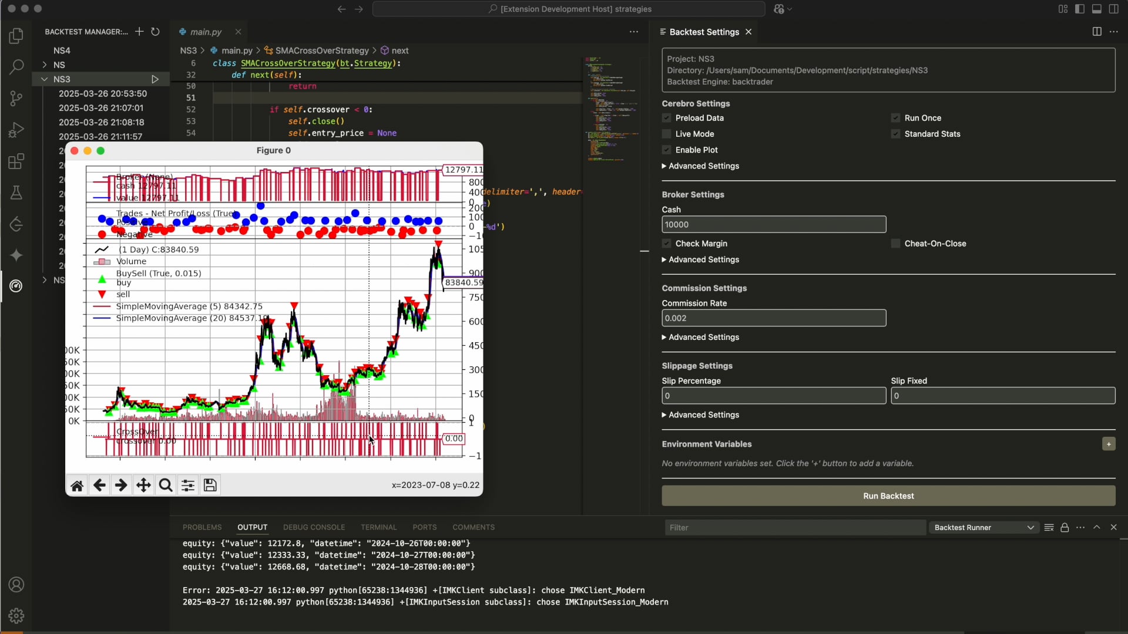The image size is (1128, 634).
Task: Reset the Figure 0 view with home icon
Action: [x=77, y=485]
